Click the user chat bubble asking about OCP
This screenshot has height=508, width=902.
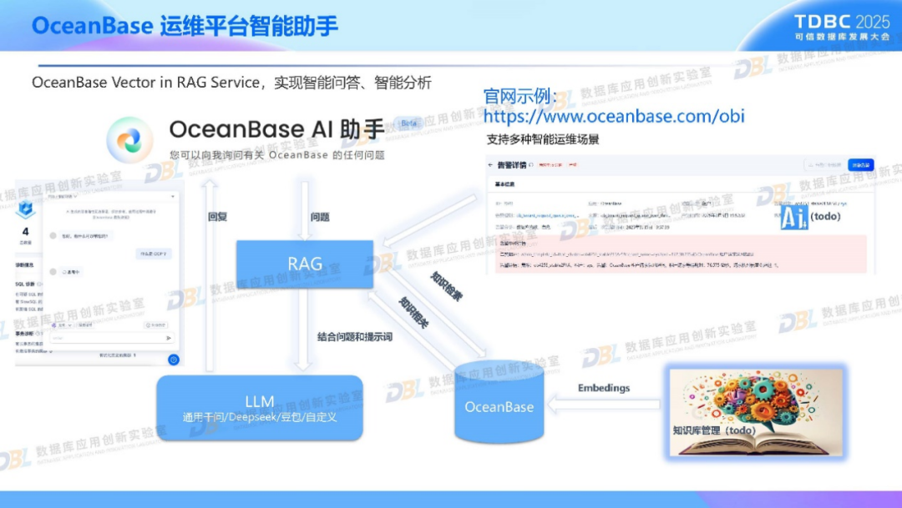[154, 254]
